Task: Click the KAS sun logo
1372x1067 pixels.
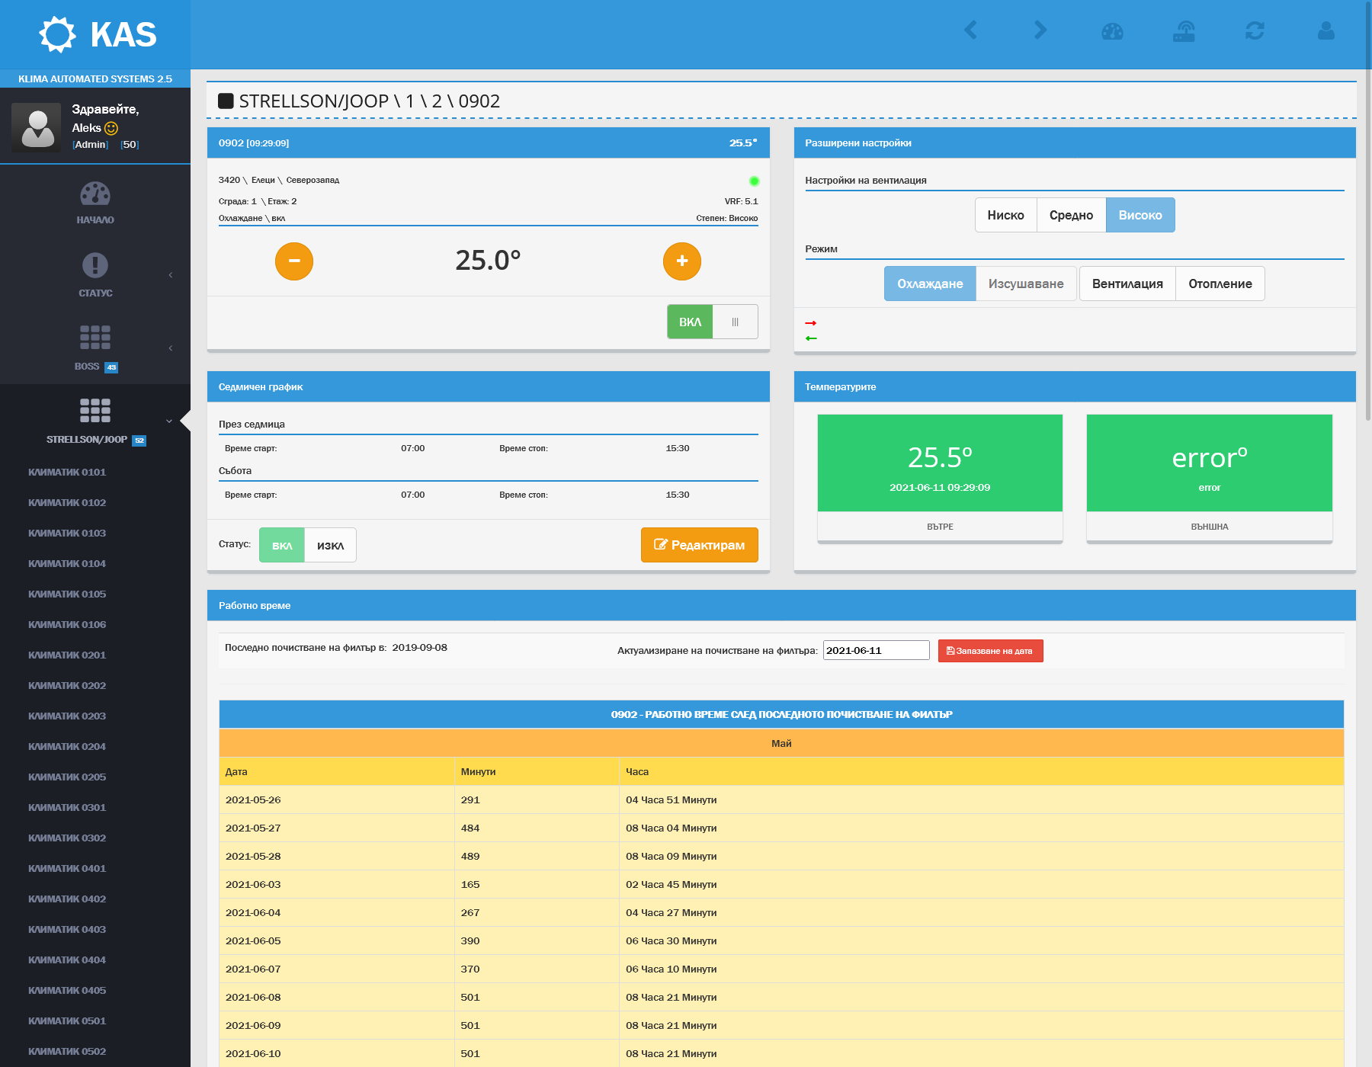Action: 58,34
